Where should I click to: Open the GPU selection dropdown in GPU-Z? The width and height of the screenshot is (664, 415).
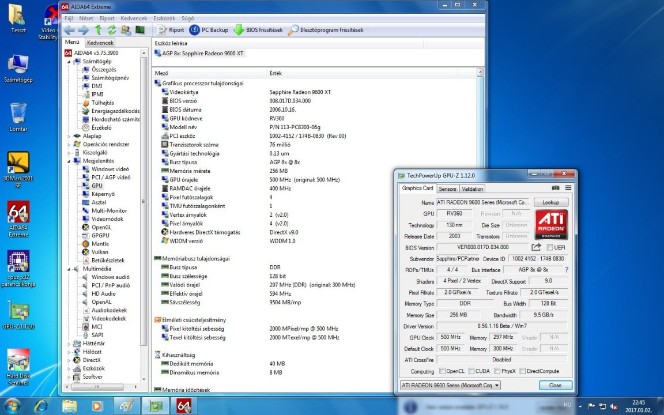[x=450, y=386]
